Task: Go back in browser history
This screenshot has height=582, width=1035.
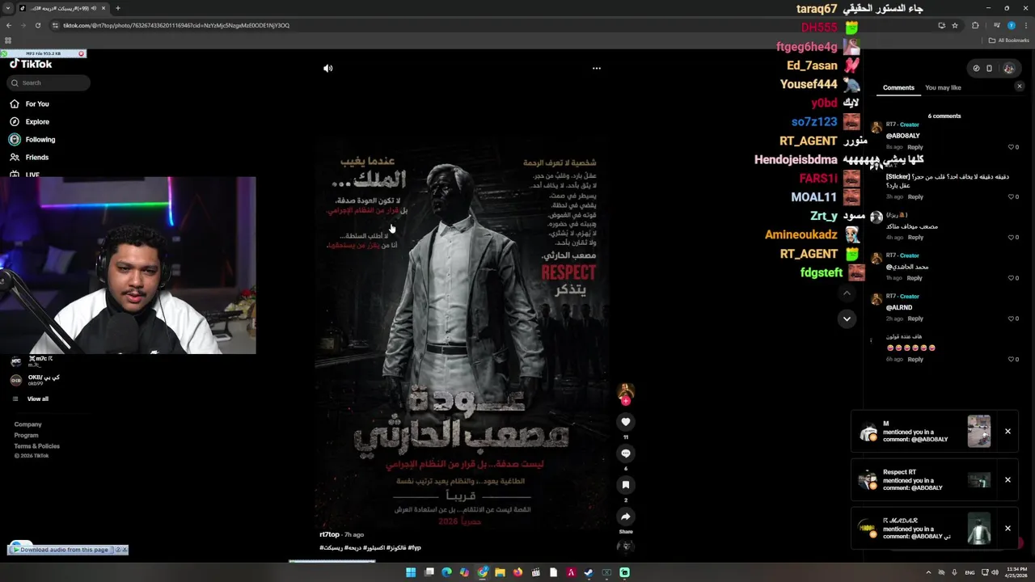Action: point(9,25)
